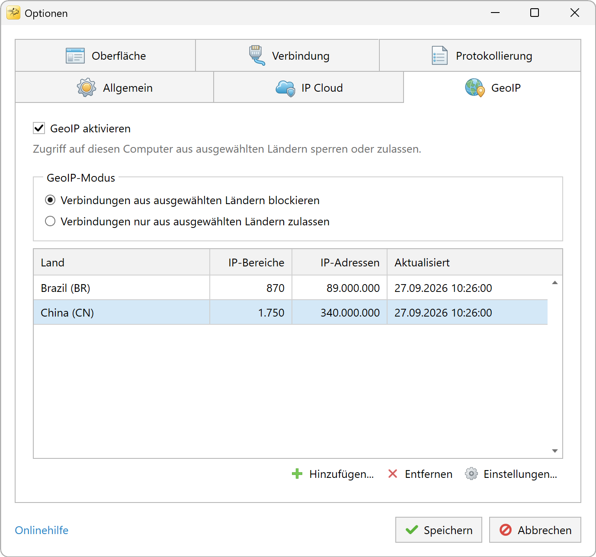Click the Protokollierung document list icon
Viewport: 596px width, 557px height.
tap(440, 55)
